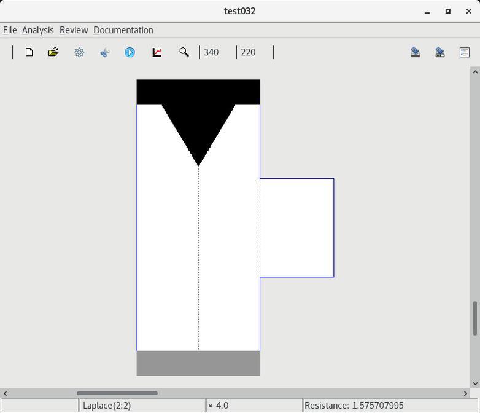Image resolution: width=480 pixels, height=413 pixels.
Task: Open the gear settings icon
Action: (x=79, y=52)
